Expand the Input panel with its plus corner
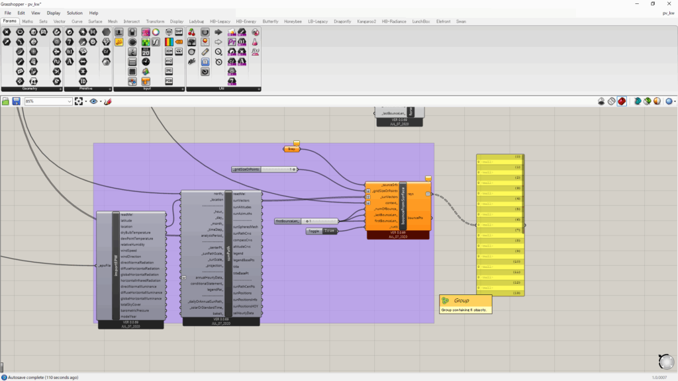This screenshot has width=678, height=381. pyautogui.click(x=181, y=89)
